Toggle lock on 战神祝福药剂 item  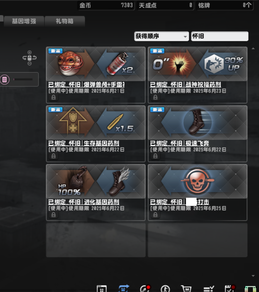click(x=155, y=97)
